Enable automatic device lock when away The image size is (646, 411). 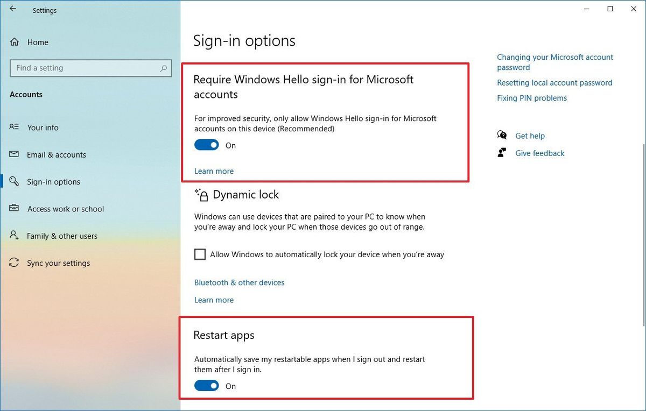(x=200, y=254)
